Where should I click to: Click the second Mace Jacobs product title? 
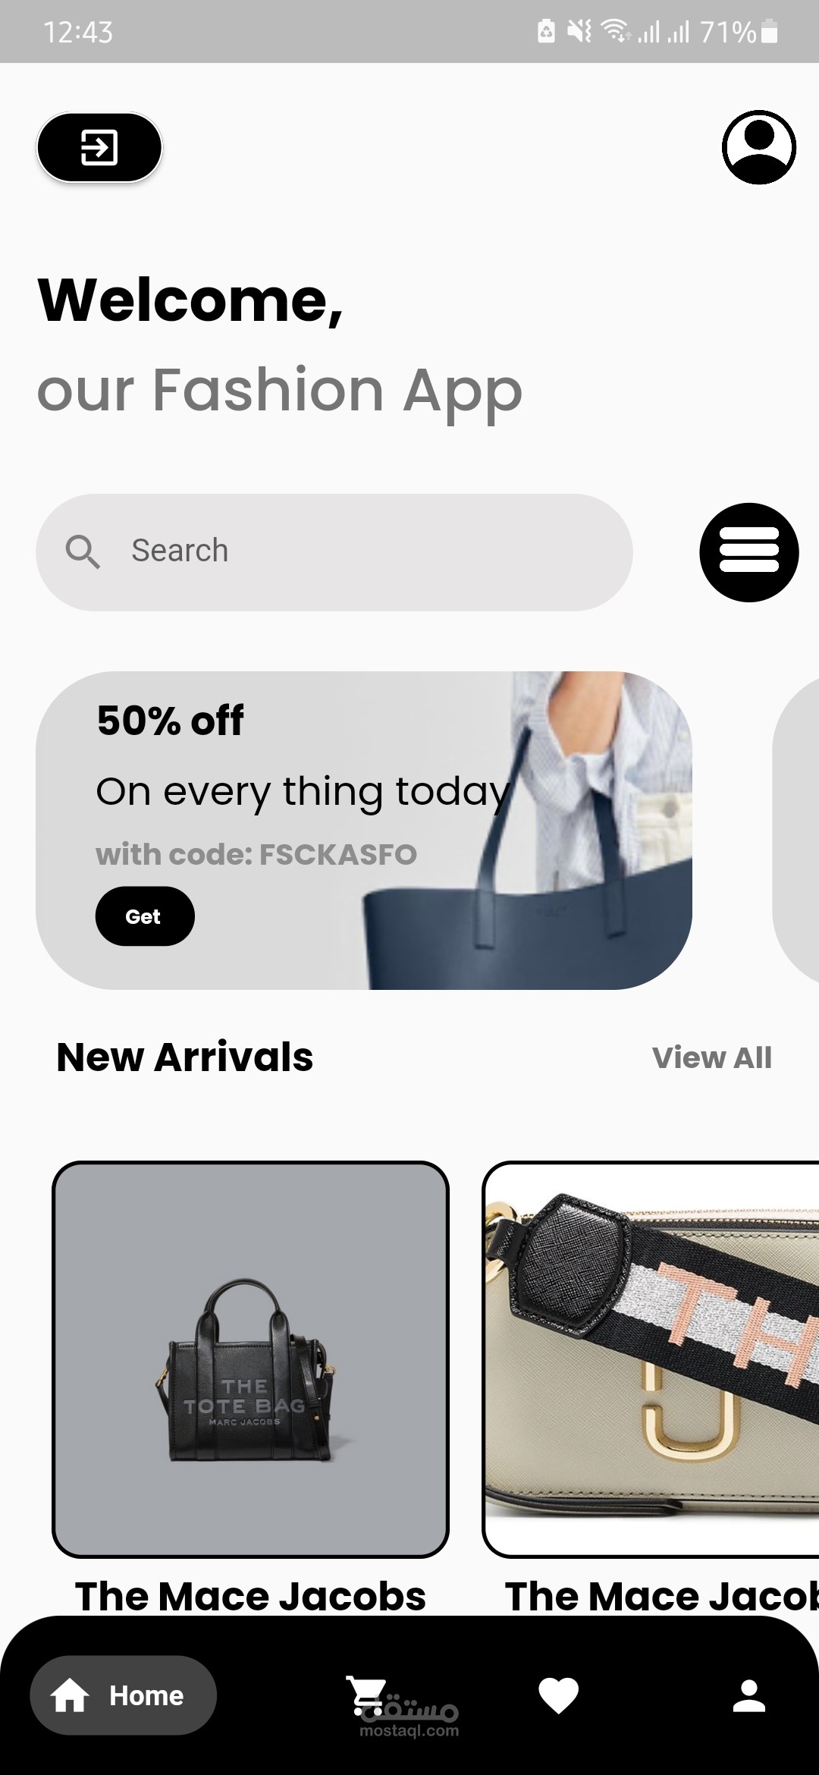(662, 1596)
